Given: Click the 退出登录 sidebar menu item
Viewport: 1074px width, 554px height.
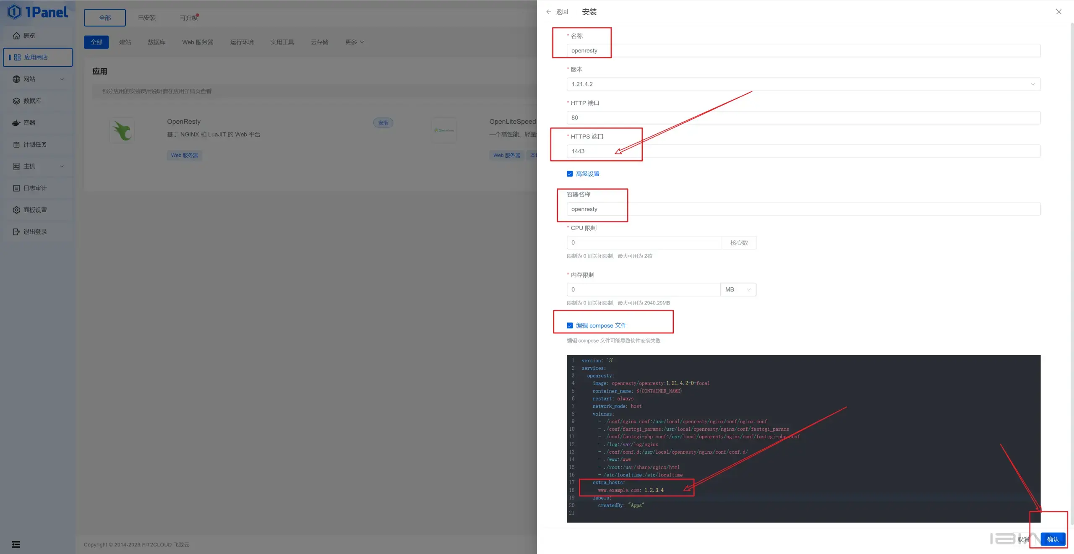Looking at the screenshot, I should point(38,232).
